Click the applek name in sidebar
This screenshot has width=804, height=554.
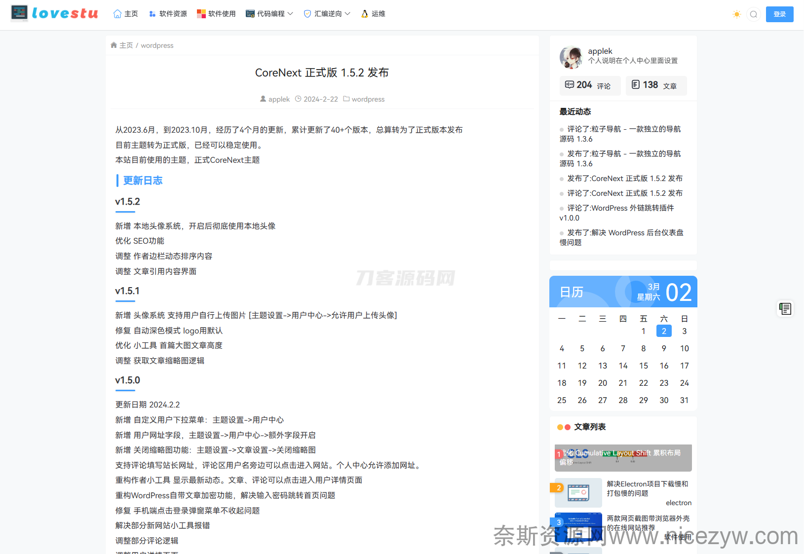(x=600, y=51)
